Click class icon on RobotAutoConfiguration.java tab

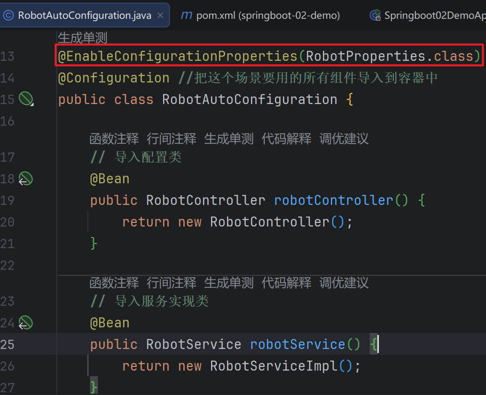point(8,15)
